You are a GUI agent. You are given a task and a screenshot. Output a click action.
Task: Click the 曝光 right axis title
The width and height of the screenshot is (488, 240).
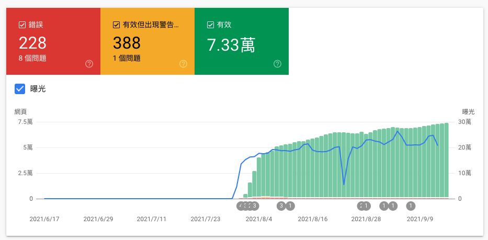[x=469, y=112]
